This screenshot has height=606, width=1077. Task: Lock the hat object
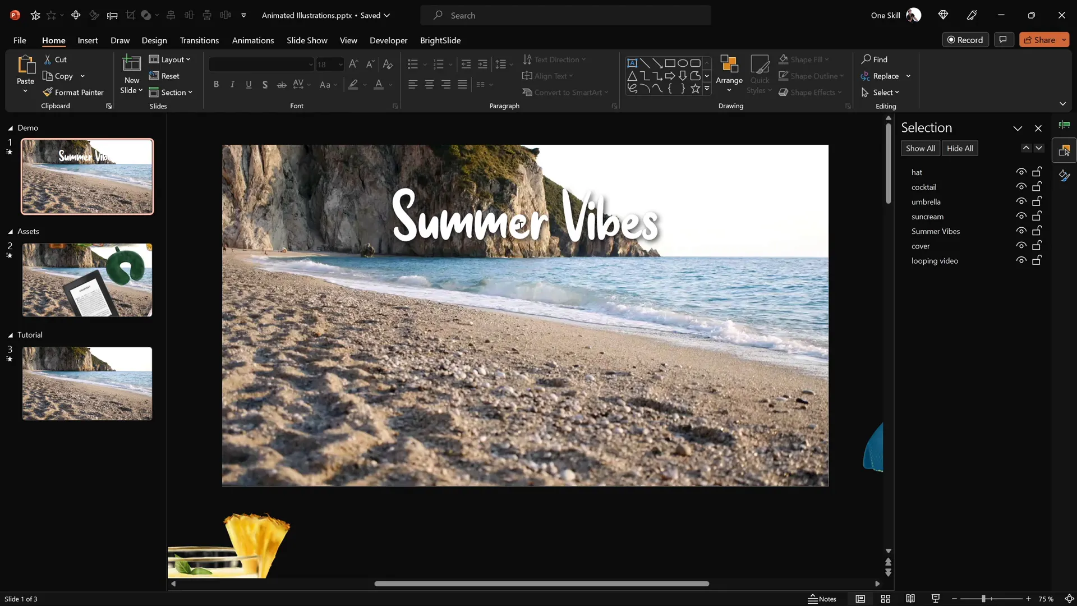[1037, 172]
